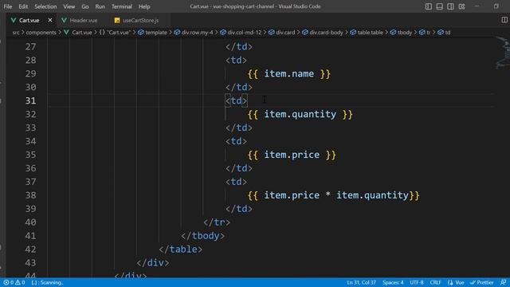Click line number 38 in gutter

30,195
